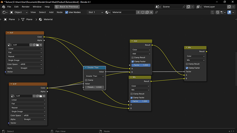Viewport: 237px width, 133px height.
Task: Toggle Clamp Result in right Mix node
Action: point(187,64)
